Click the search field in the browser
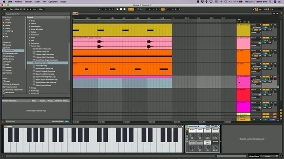This screenshot has height=159, width=284. pos(37,14)
